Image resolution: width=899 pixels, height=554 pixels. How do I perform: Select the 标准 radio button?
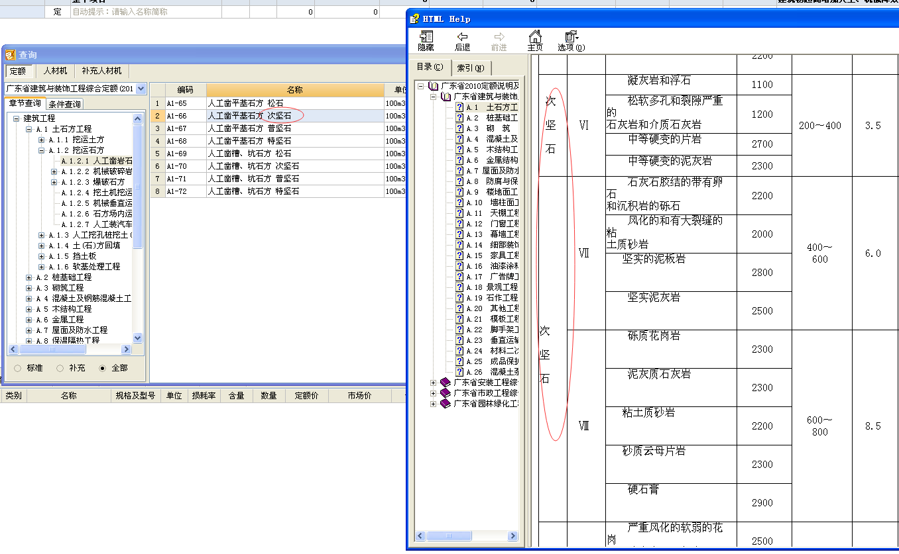tap(18, 368)
